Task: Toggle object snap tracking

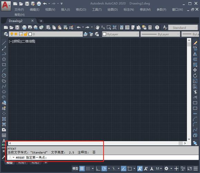Action: point(123,169)
